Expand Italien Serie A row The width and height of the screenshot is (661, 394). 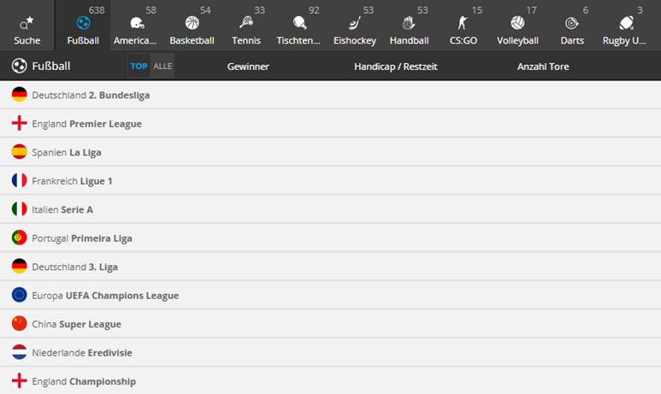click(330, 209)
